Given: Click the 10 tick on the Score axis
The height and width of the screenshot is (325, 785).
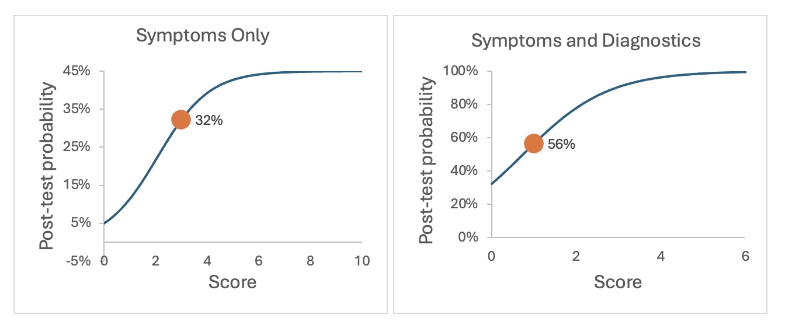Looking at the screenshot, I should click(362, 261).
